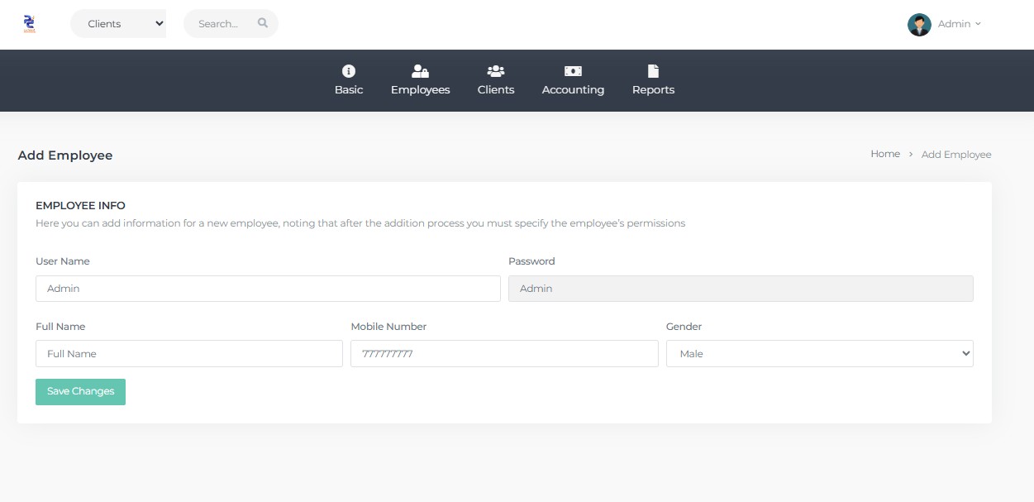The image size is (1034, 502).
Task: Focus the User Name input field
Action: coord(268,289)
